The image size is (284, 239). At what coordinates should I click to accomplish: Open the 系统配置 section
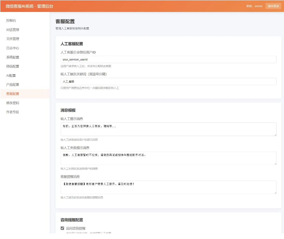pyautogui.click(x=13, y=57)
